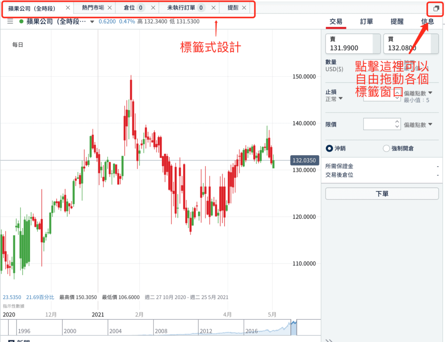Viewport: 445px width, 342px height.
Task: Select the 強制開倉 radio button
Action: coord(386,148)
